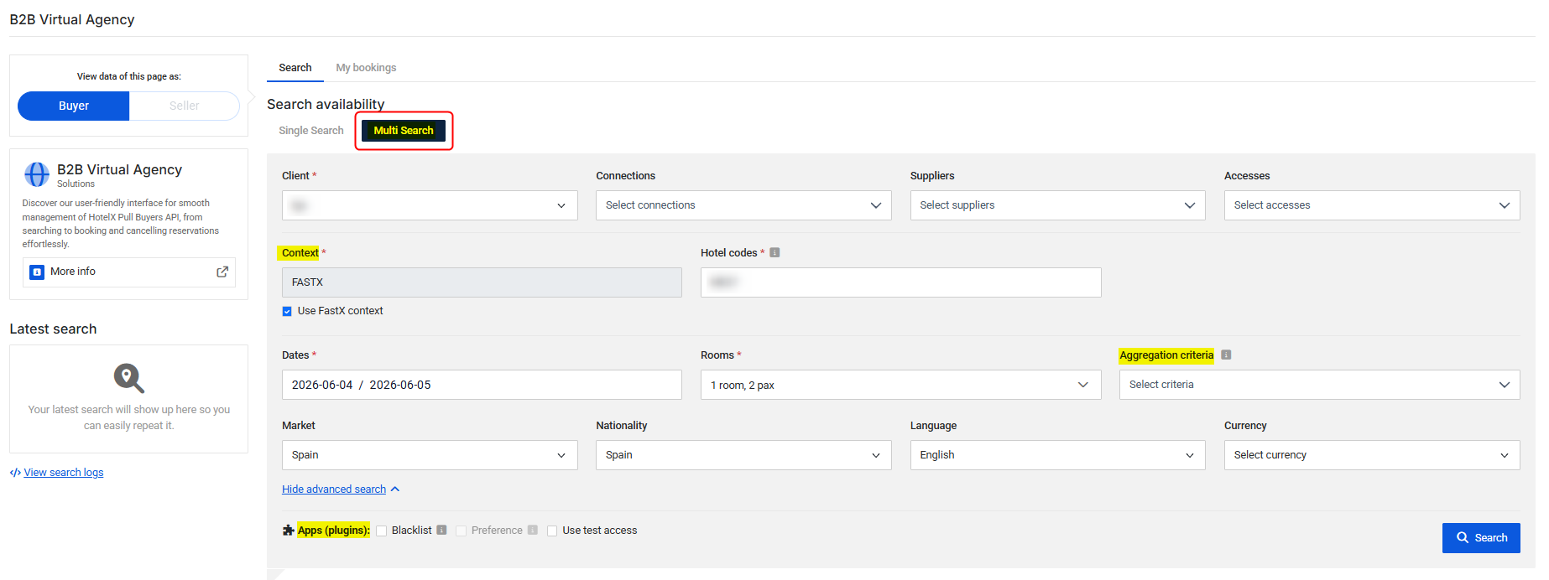Click the Preference info icon
This screenshot has width=1549, height=580.
pyautogui.click(x=532, y=530)
